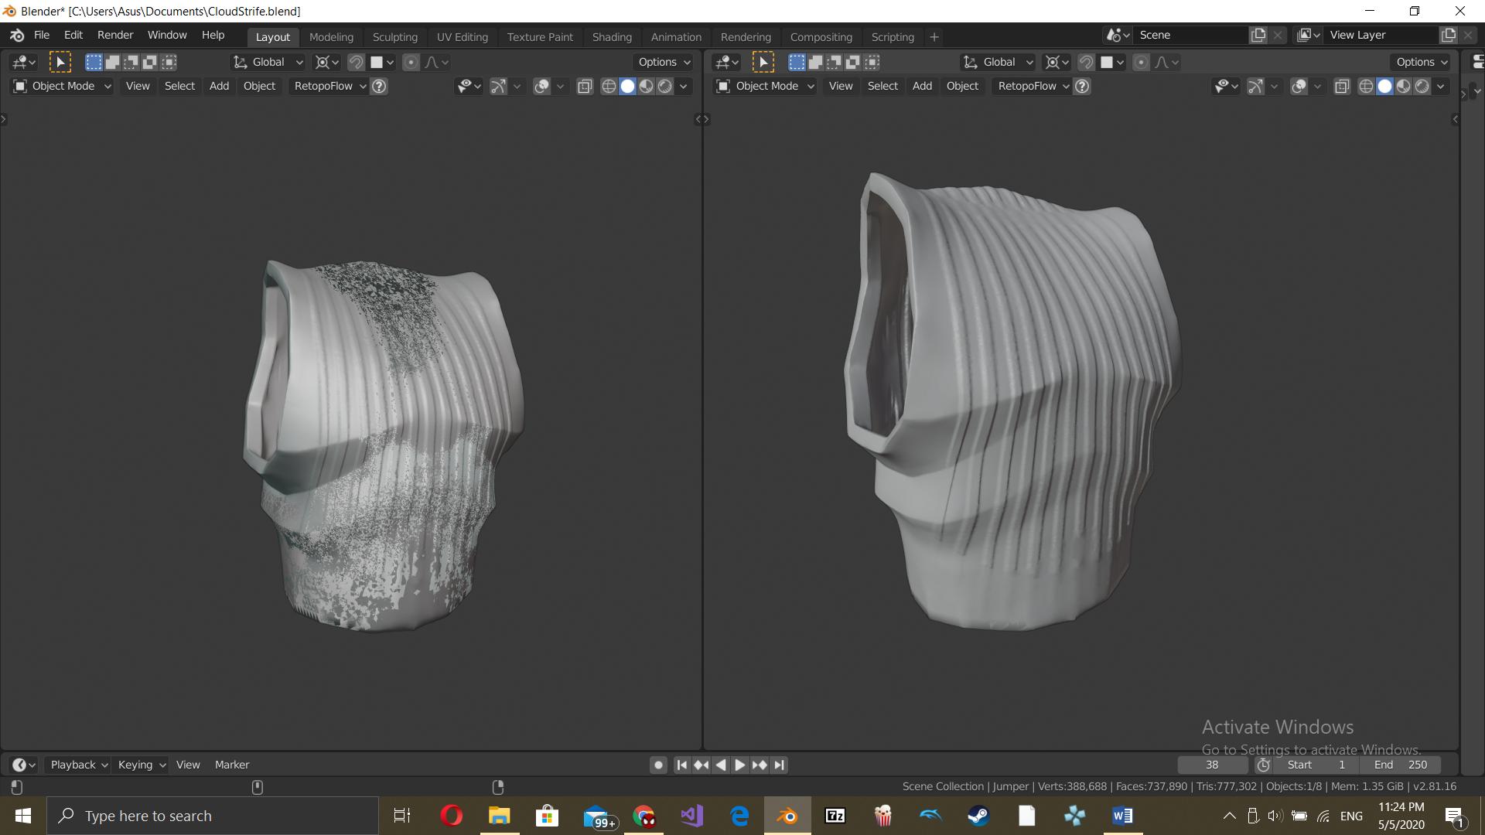Jump to the previous keyframe

pos(701,765)
